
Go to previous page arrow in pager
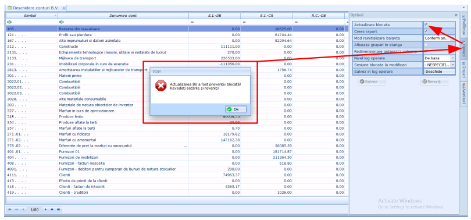[23, 209]
